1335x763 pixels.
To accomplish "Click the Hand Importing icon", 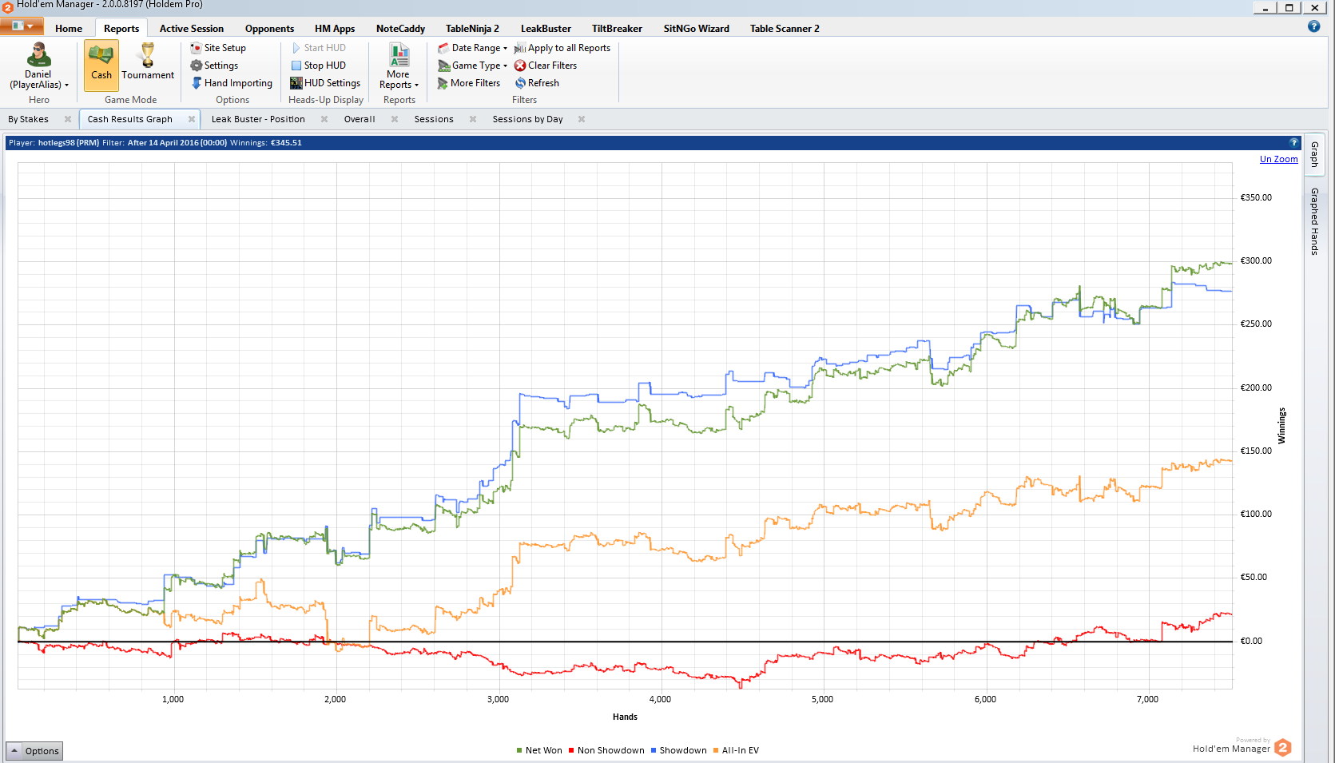I will (x=197, y=83).
